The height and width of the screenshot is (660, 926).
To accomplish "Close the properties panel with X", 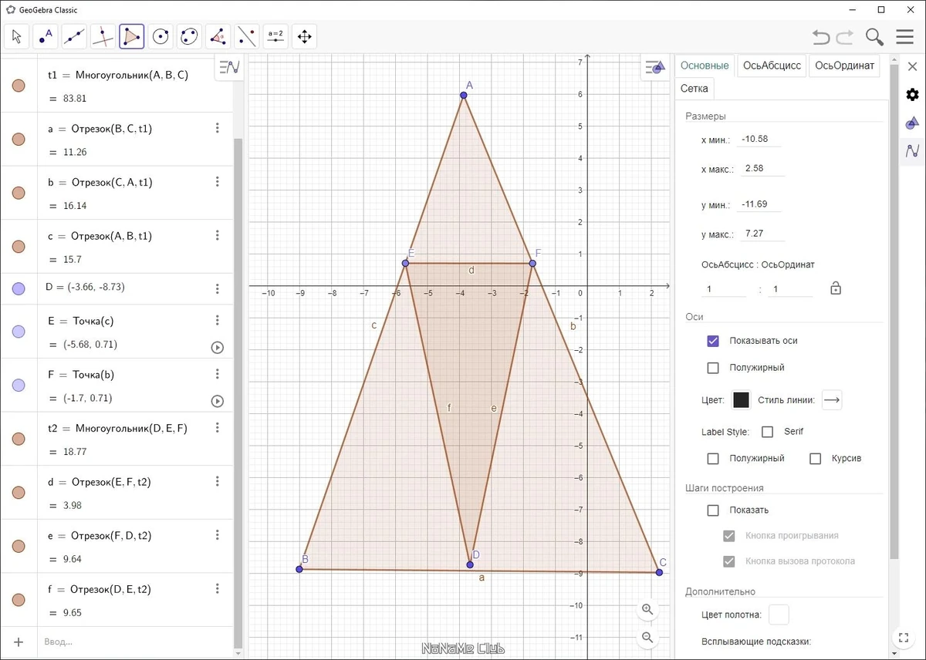I will coord(912,66).
